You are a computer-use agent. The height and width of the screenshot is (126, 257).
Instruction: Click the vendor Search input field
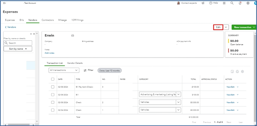pos(18,43)
